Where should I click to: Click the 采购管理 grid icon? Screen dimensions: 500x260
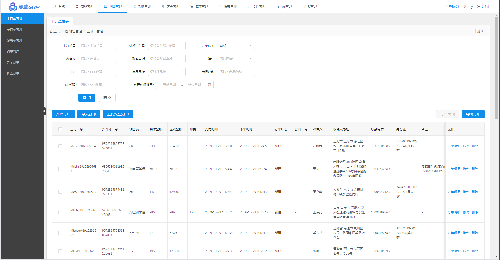pyautogui.click(x=134, y=6)
